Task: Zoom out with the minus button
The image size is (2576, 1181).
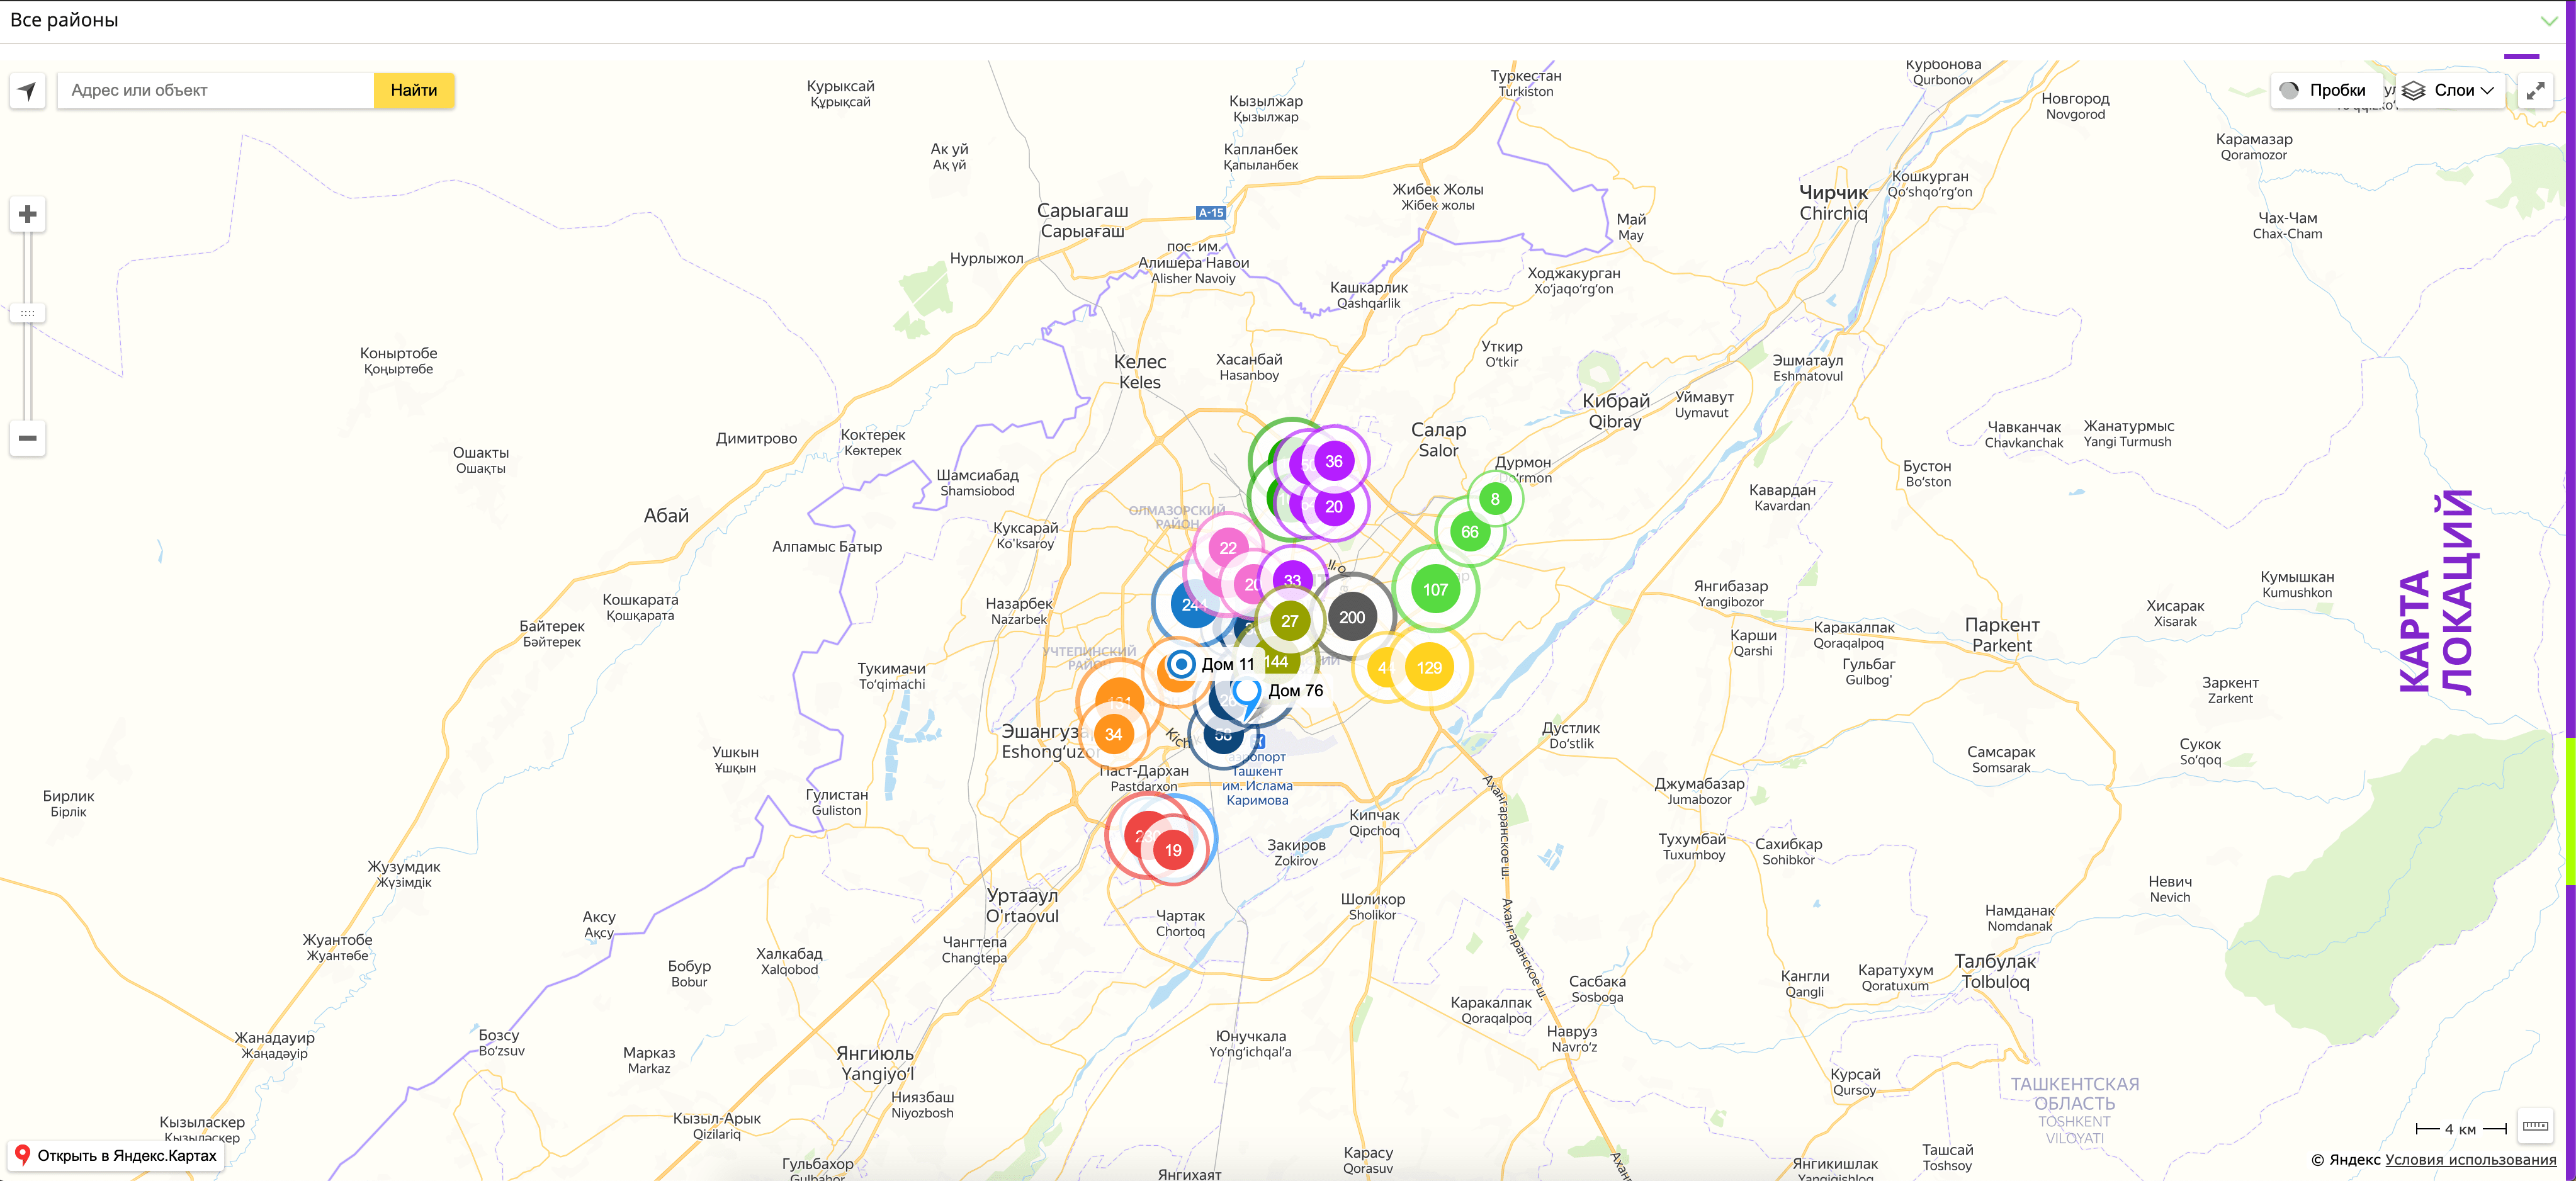Action: point(28,438)
